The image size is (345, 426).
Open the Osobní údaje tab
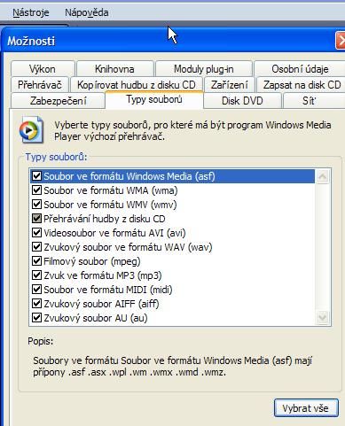[300, 69]
